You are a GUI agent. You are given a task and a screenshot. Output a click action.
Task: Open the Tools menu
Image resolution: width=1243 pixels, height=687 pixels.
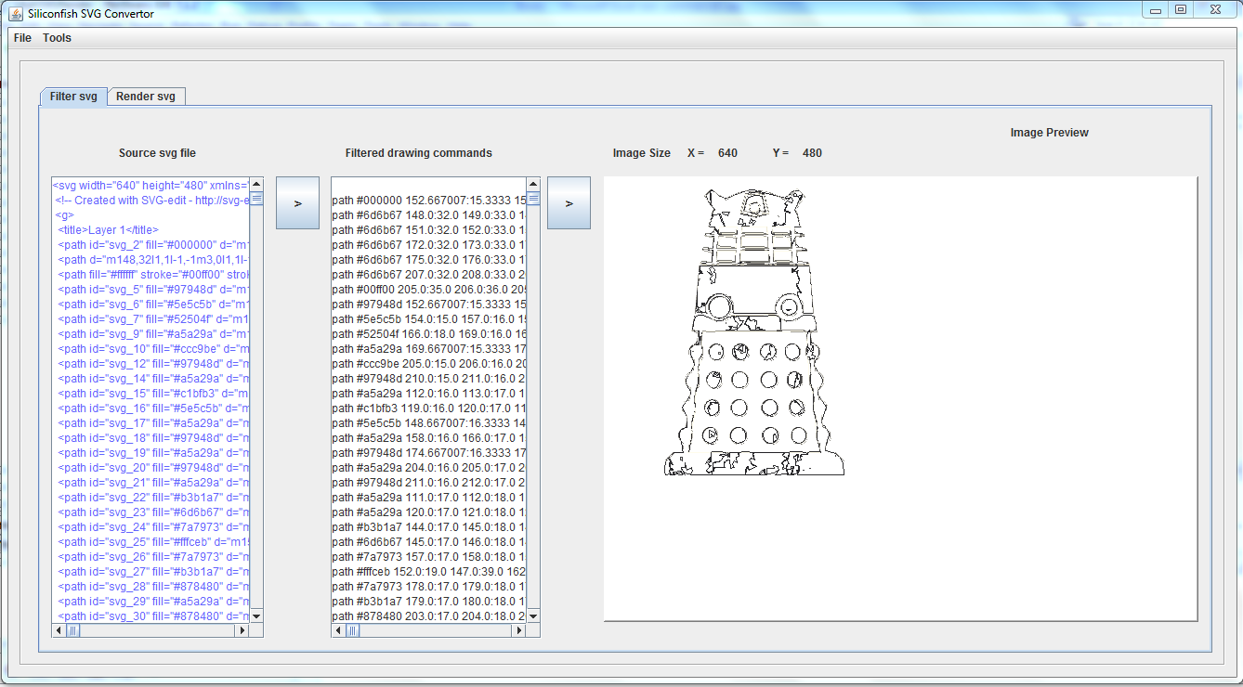(x=57, y=38)
